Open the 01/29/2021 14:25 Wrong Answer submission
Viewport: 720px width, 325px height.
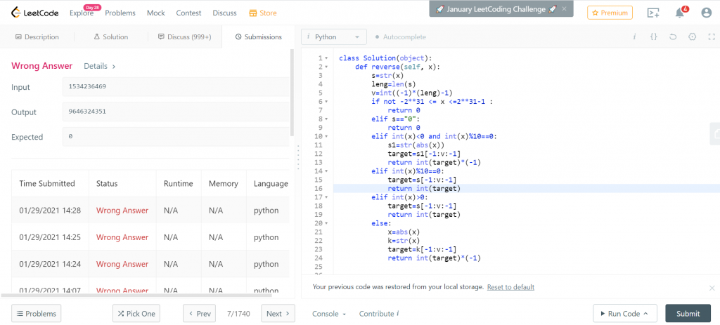[122, 237]
